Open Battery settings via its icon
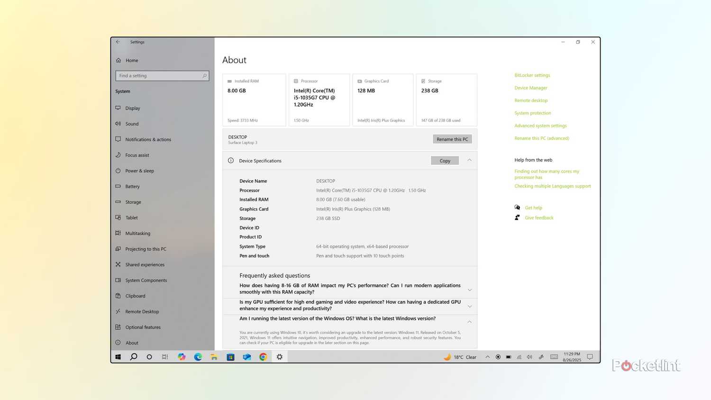 pyautogui.click(x=118, y=186)
